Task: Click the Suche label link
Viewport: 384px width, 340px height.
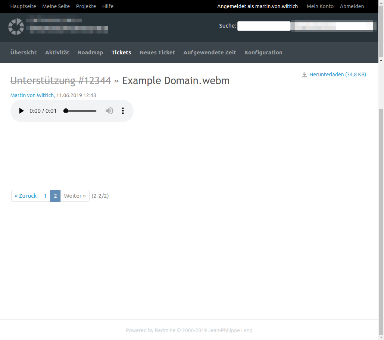Action: (x=228, y=26)
